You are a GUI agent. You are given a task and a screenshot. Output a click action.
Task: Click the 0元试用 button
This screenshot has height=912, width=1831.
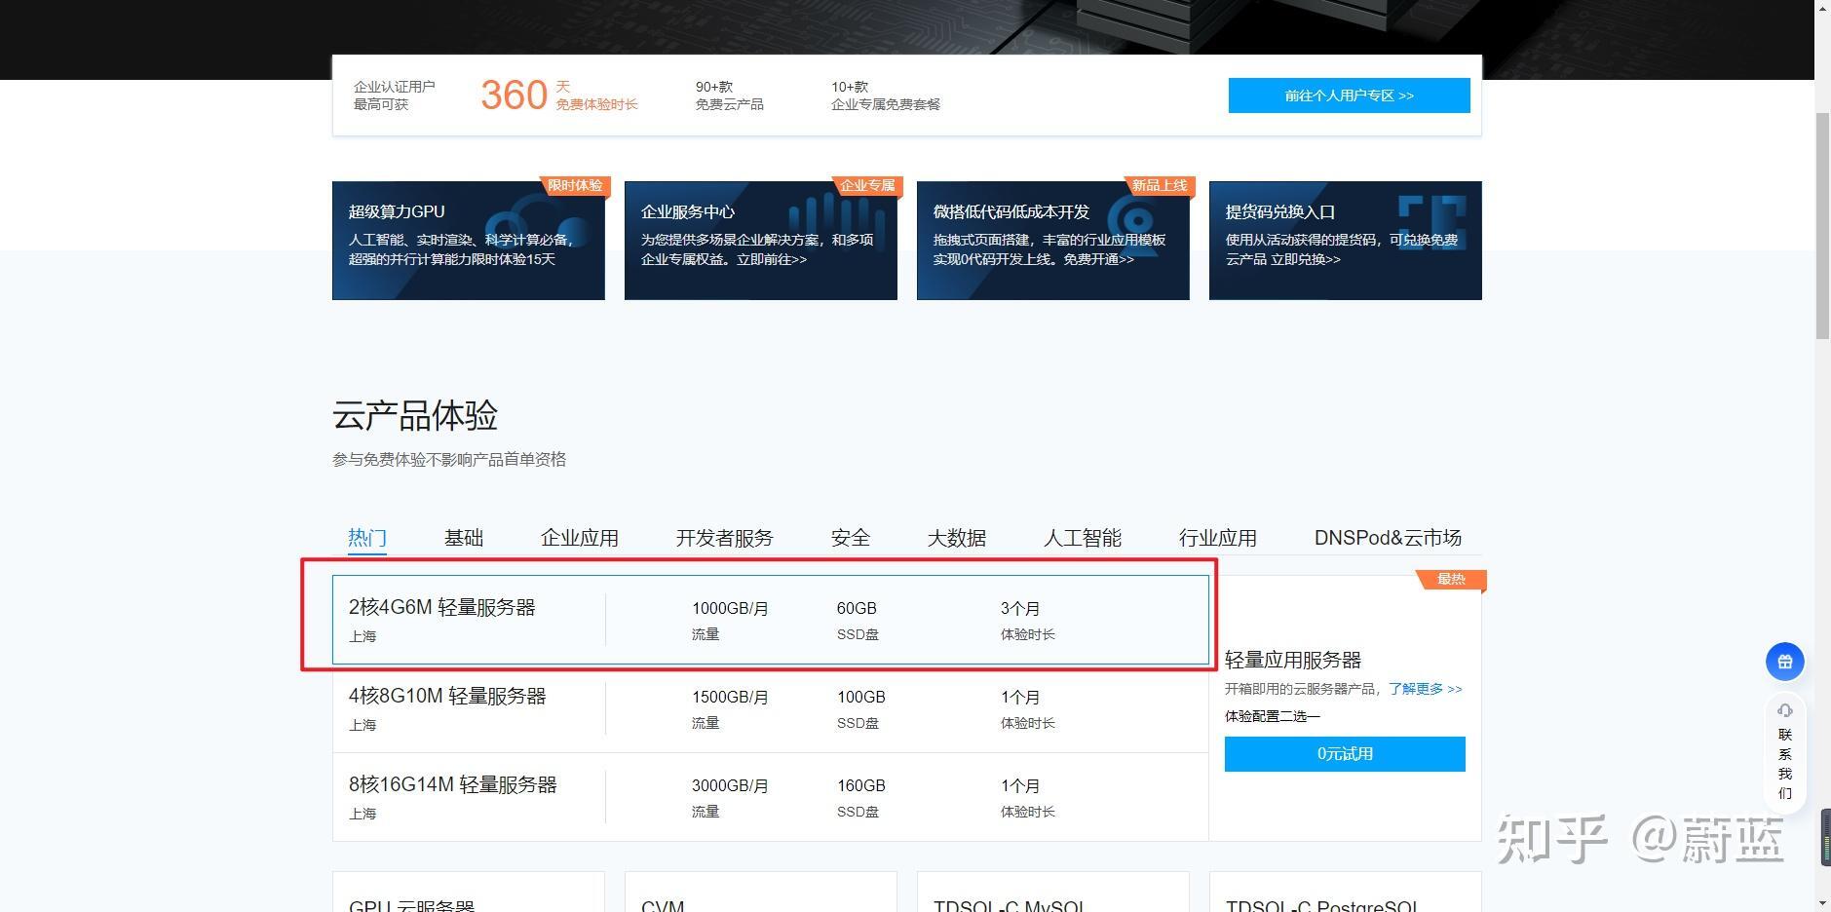[x=1344, y=754]
